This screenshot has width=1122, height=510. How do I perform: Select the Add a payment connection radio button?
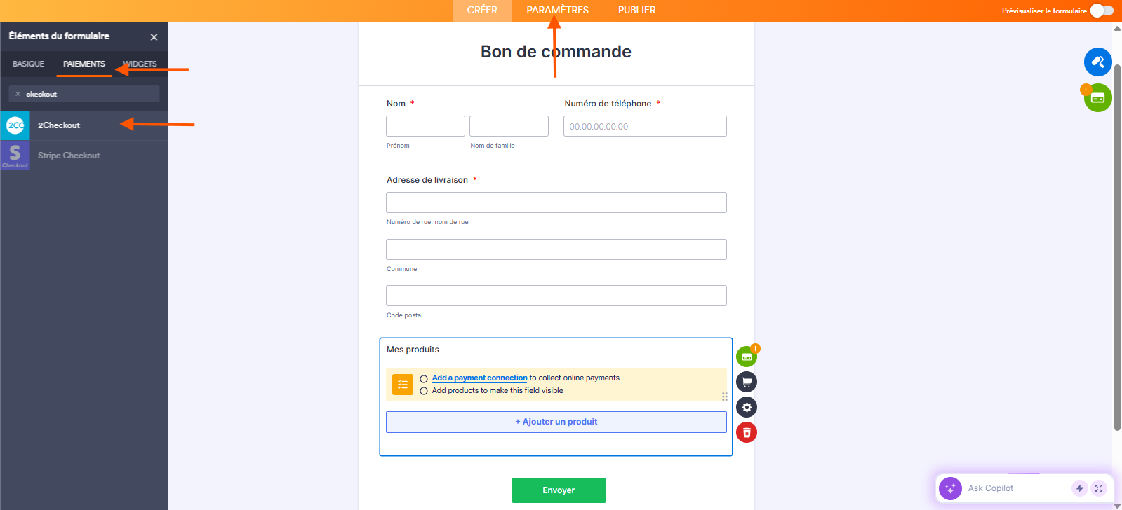(424, 378)
